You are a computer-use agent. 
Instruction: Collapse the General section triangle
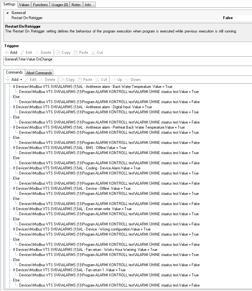8,13
